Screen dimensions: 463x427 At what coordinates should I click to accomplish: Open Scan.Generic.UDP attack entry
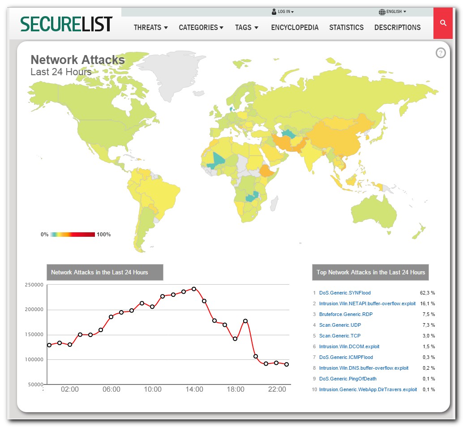point(340,325)
